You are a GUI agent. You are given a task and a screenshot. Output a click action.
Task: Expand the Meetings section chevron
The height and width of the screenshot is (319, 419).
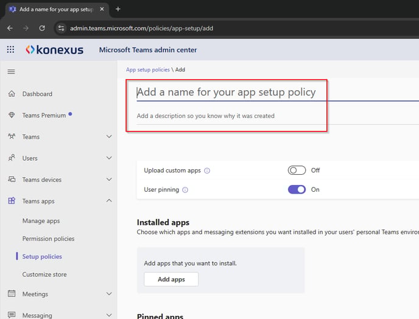(109, 293)
